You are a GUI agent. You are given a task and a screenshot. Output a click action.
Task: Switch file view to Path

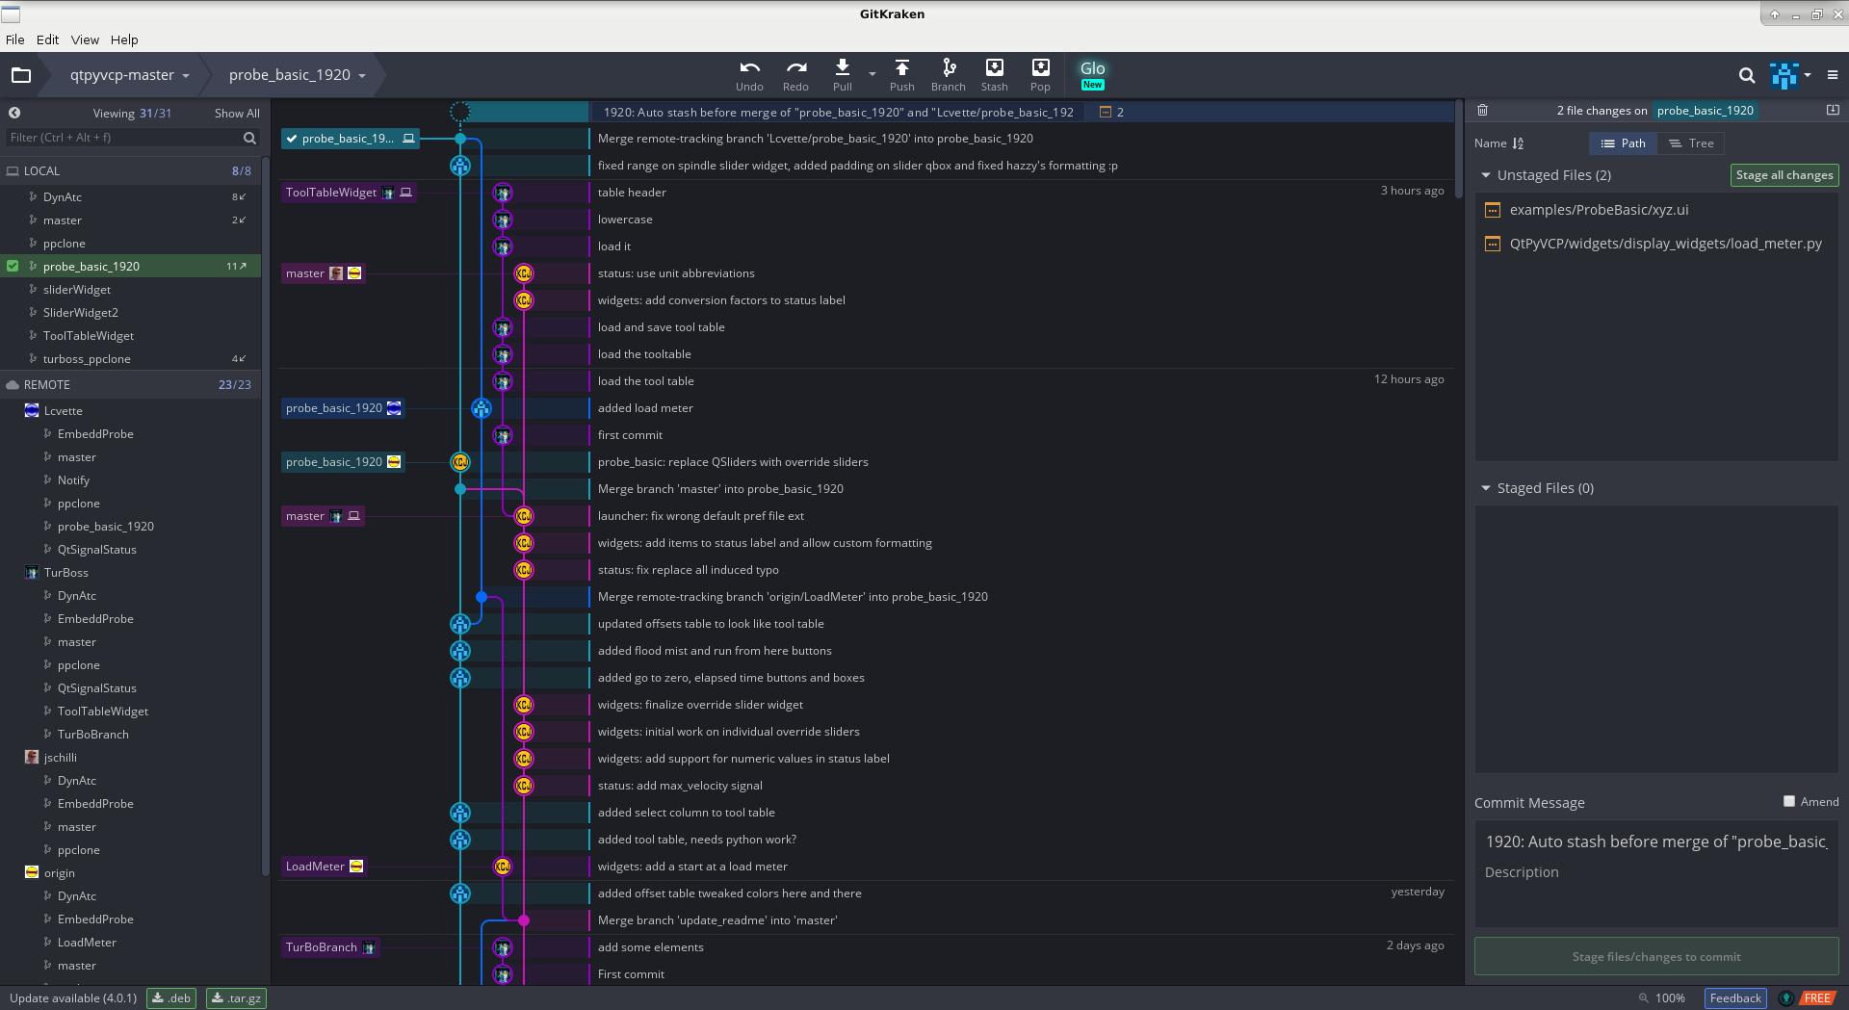coord(1624,143)
